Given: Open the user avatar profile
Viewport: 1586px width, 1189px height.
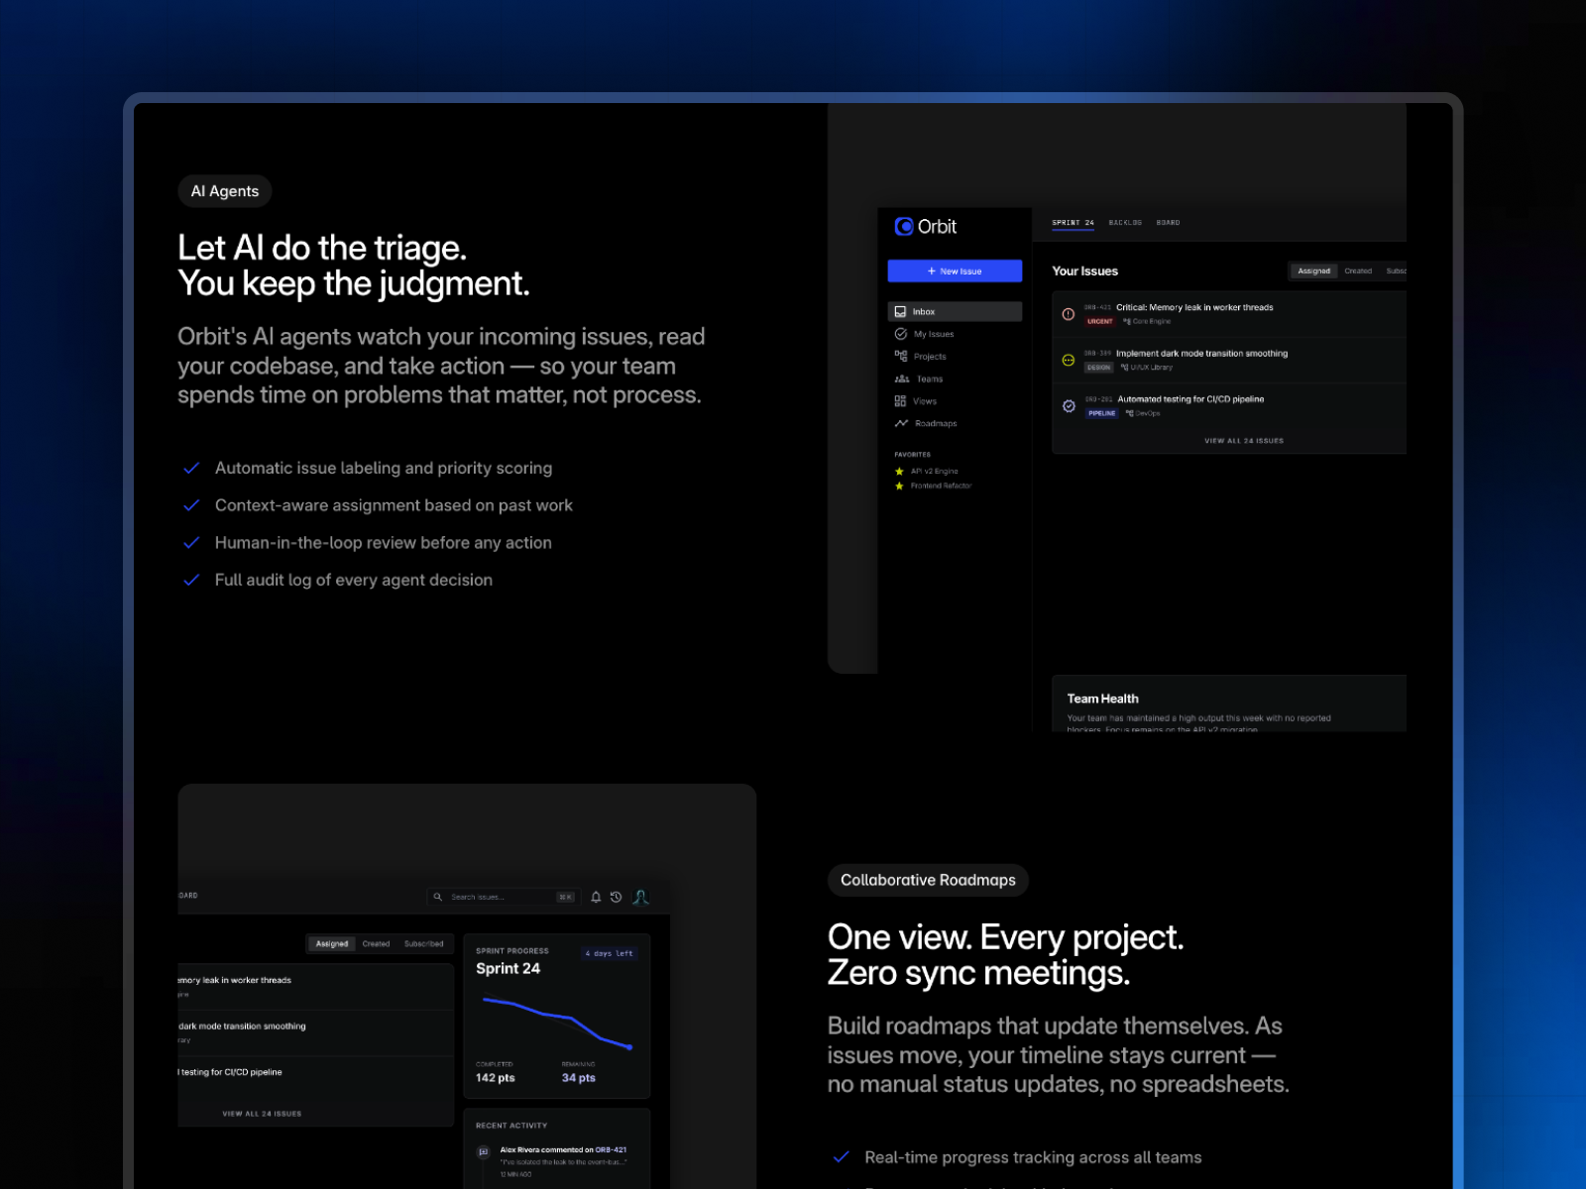Looking at the screenshot, I should point(641,897).
